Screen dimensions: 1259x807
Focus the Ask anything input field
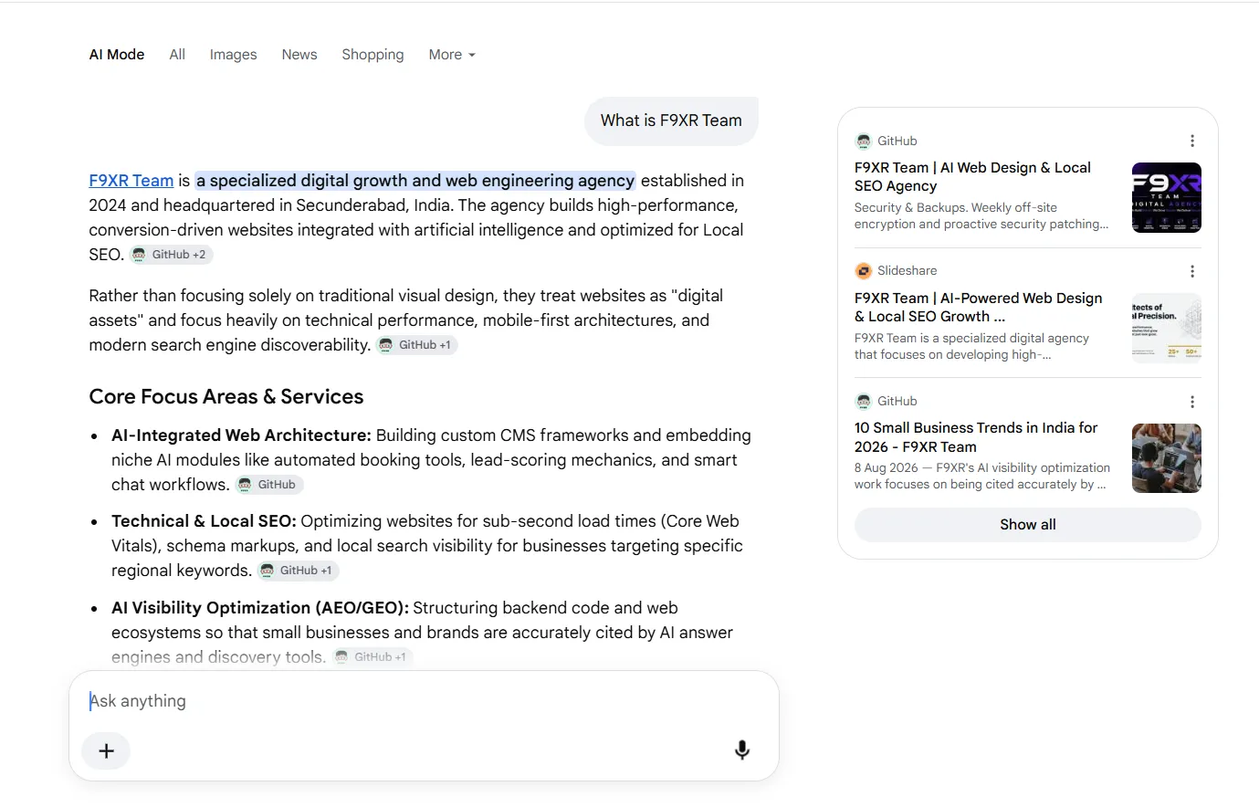coord(424,701)
